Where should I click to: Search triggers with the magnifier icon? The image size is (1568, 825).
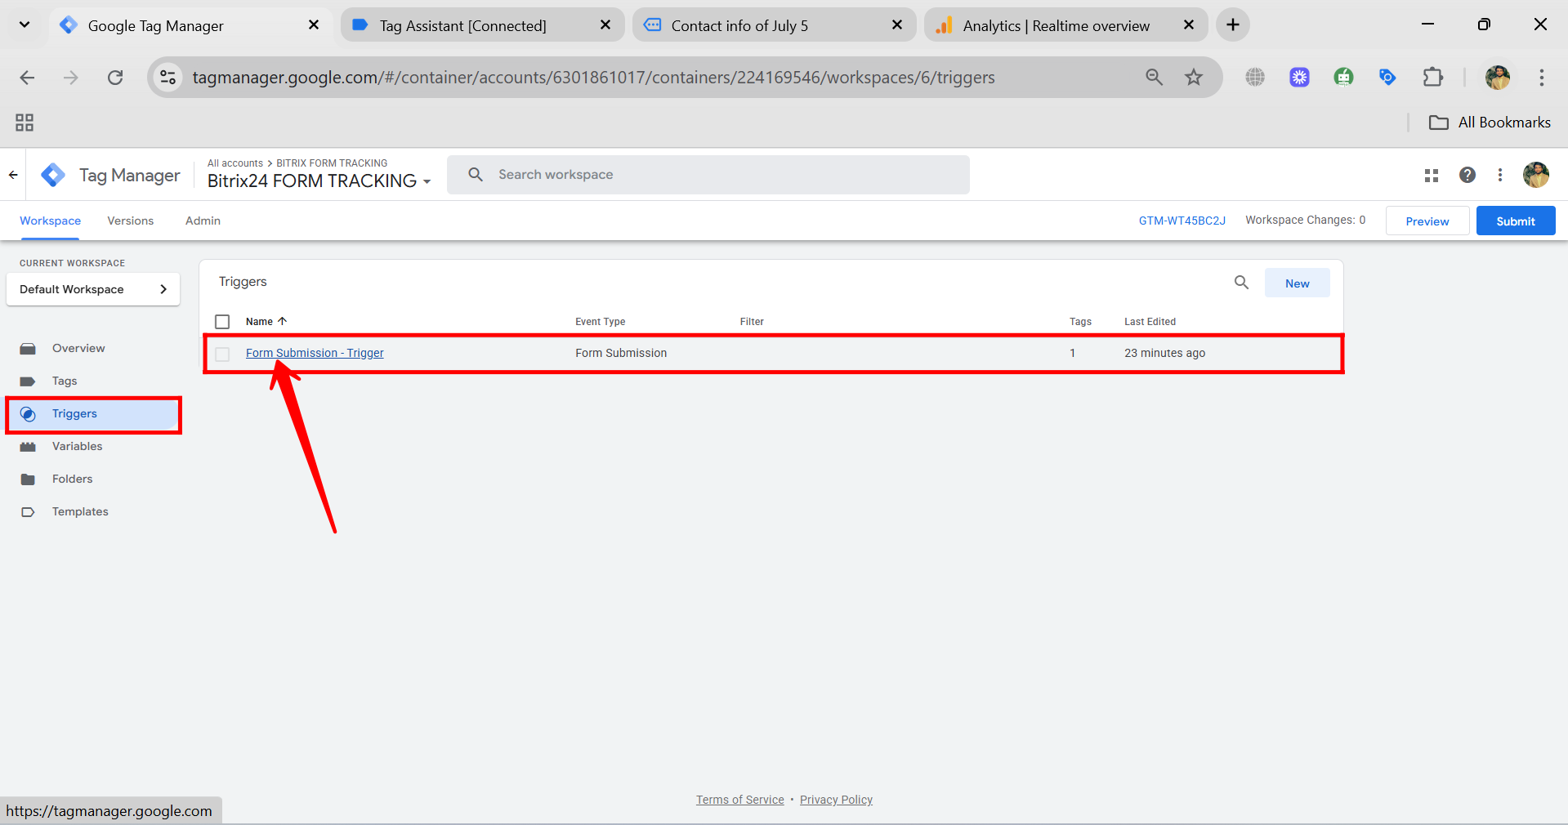click(x=1241, y=283)
